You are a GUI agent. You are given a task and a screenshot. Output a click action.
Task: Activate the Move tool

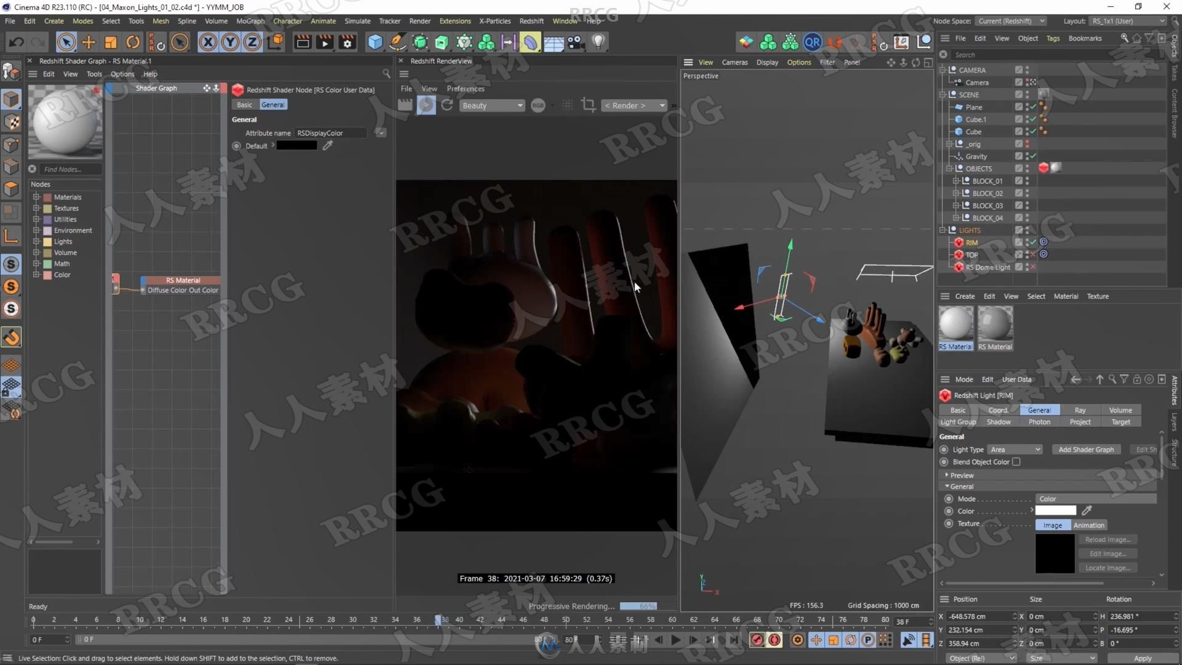click(x=89, y=42)
